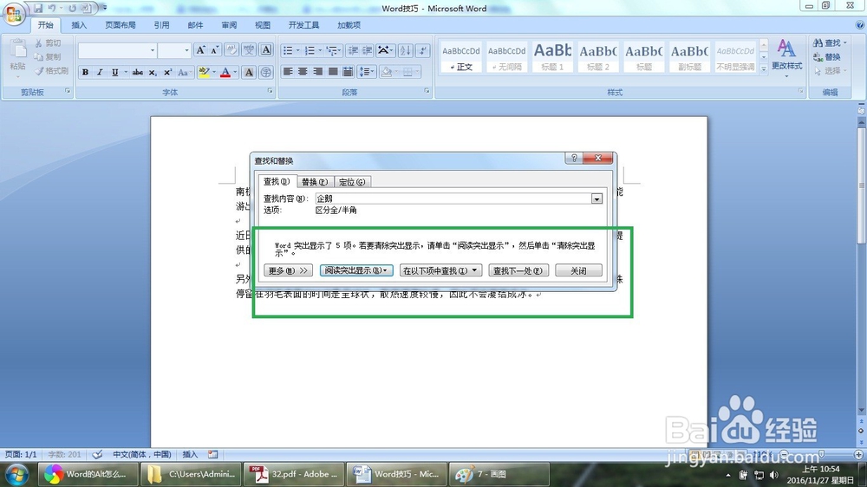
Task: Click Replace (替换) in editing group
Action: [827, 57]
